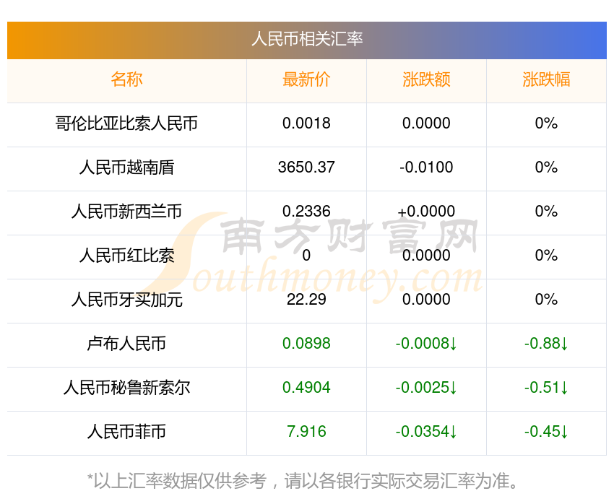The height and width of the screenshot is (504, 614).
Task: Select the 0.2336 latest price value
Action: click(x=306, y=212)
